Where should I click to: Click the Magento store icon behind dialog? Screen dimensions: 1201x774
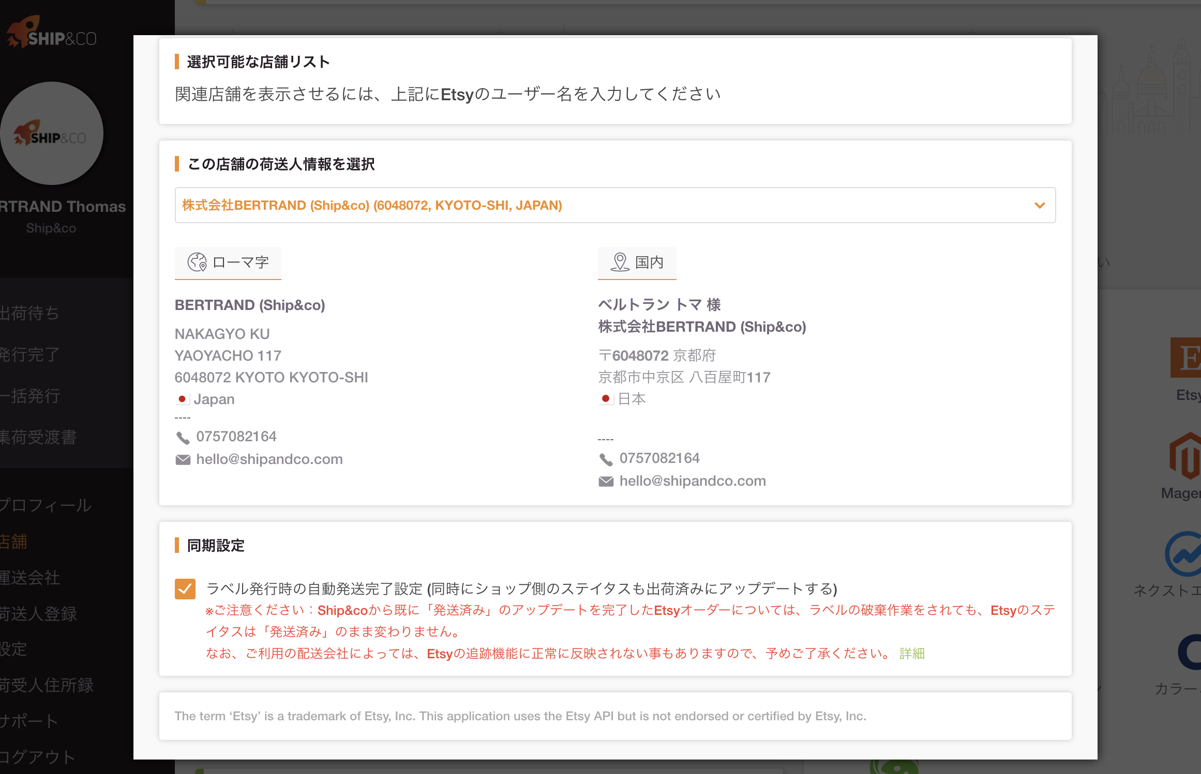(x=1185, y=455)
